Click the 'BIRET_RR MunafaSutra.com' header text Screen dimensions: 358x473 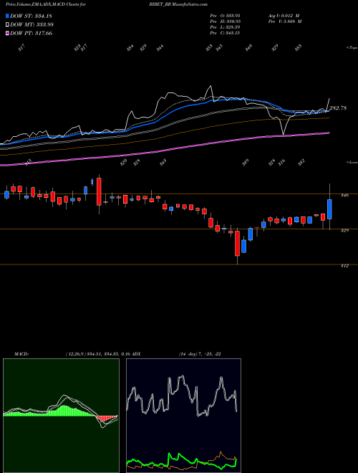click(178, 5)
